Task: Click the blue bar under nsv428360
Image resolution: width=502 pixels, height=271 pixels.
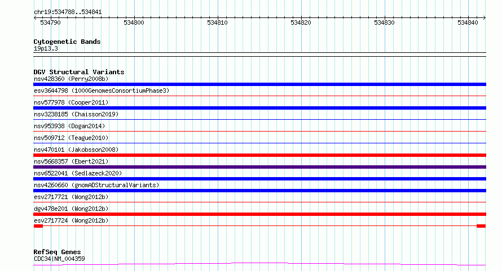Action: pos(259,84)
